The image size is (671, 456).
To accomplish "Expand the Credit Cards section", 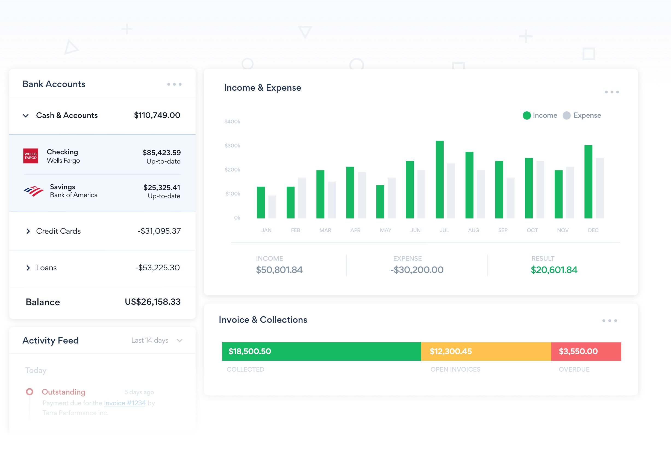I will 28,231.
